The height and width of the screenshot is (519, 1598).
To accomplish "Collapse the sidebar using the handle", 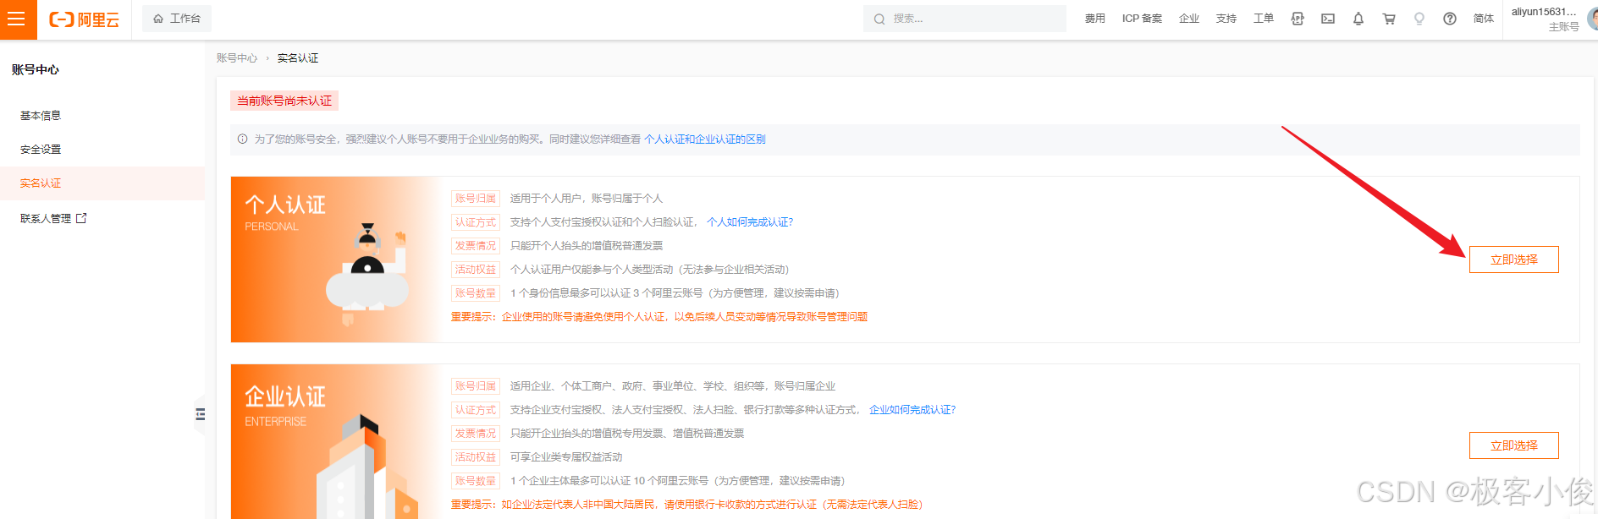I will 200,414.
